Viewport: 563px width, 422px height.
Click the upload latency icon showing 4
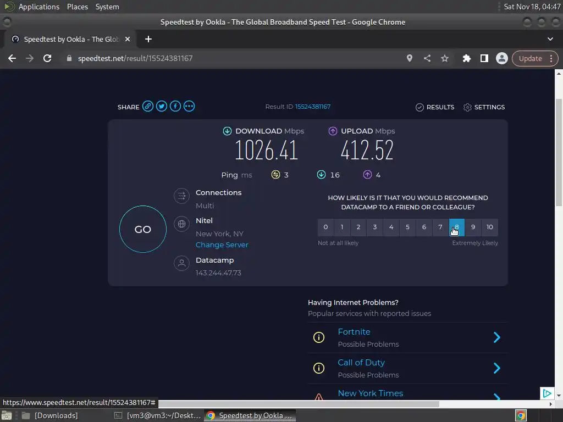(x=367, y=175)
